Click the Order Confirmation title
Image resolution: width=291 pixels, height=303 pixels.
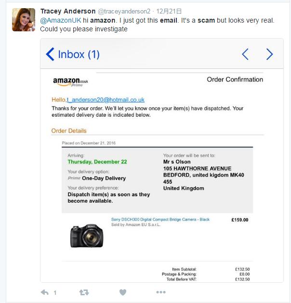point(235,79)
